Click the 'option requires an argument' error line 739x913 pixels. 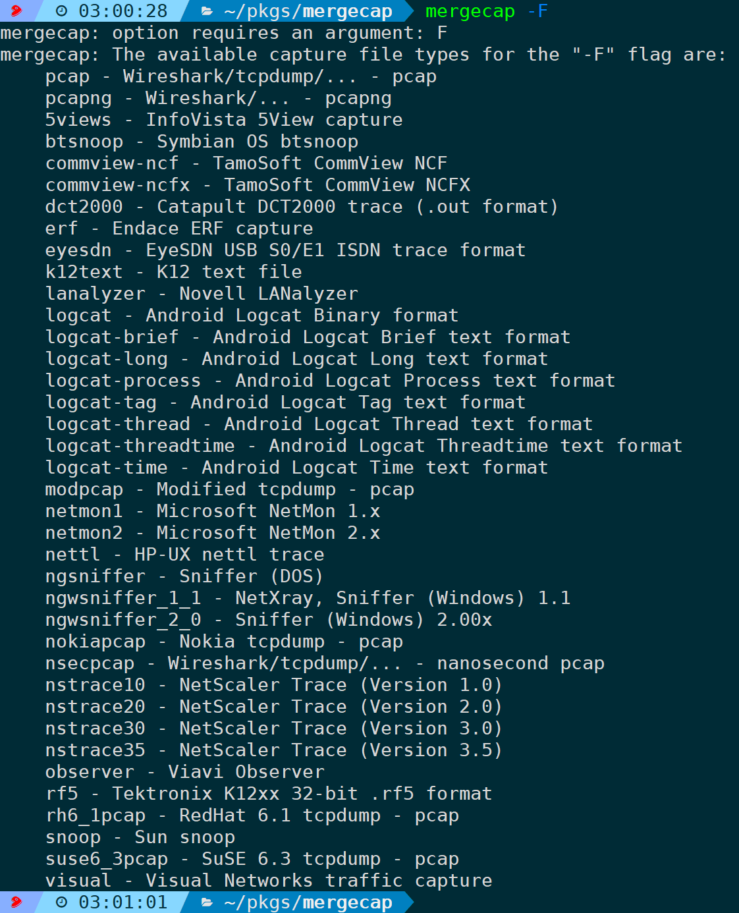pos(224,33)
